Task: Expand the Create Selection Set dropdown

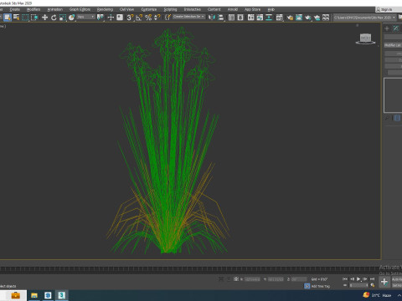Action: tap(188, 17)
